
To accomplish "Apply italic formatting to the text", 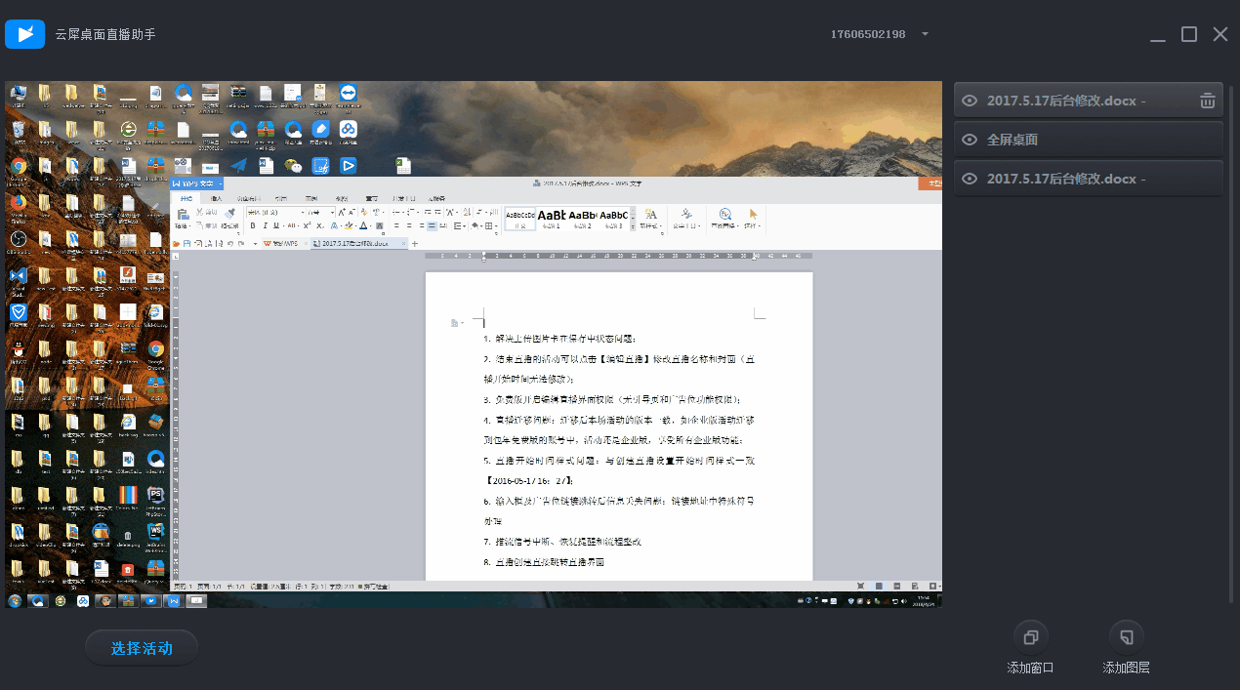I will (265, 225).
